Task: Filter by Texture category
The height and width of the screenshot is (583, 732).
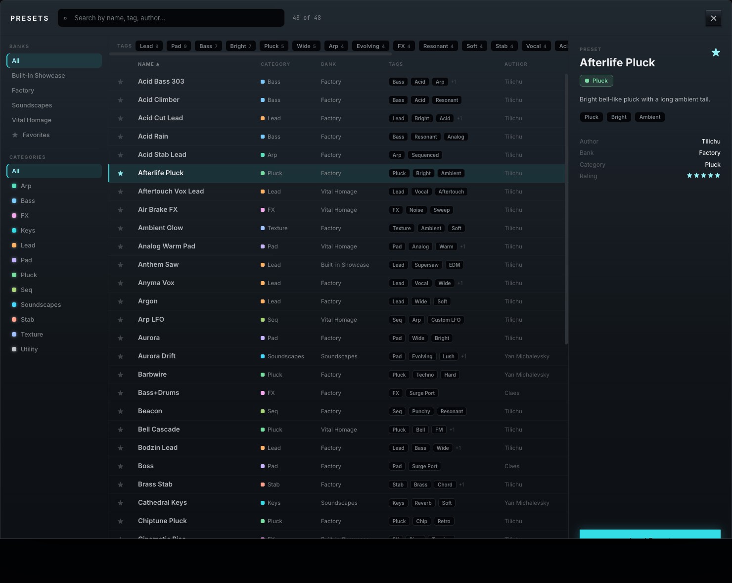Action: click(x=54, y=335)
